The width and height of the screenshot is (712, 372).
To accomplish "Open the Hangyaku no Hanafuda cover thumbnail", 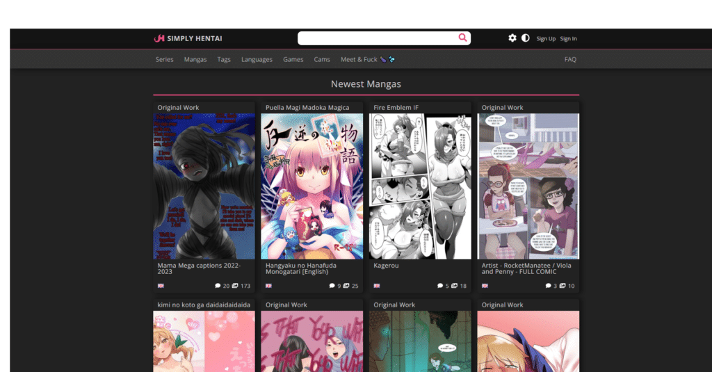I will click(x=312, y=186).
